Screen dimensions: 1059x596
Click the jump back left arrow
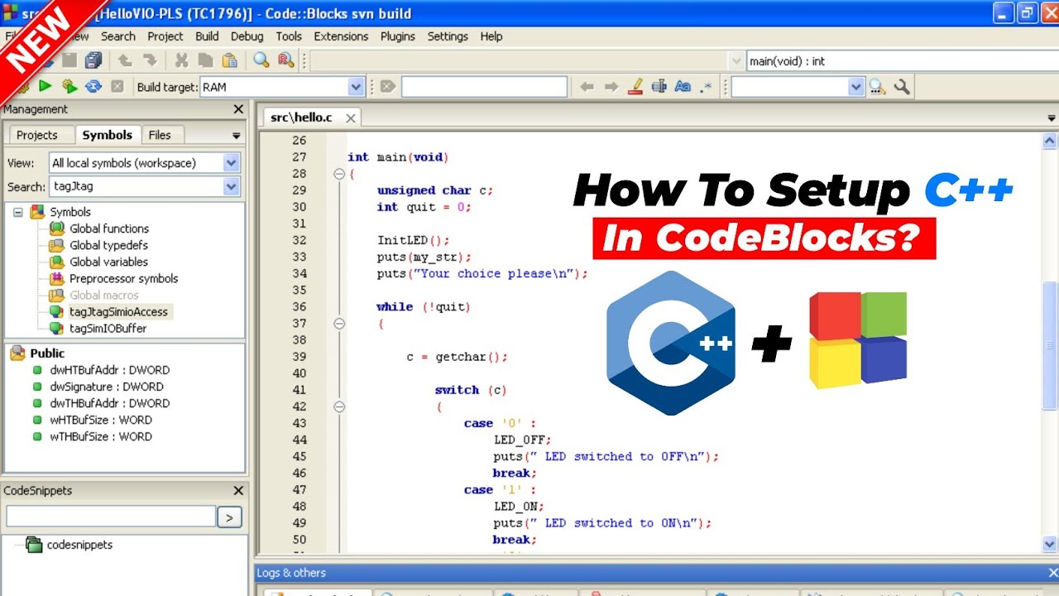pos(587,86)
